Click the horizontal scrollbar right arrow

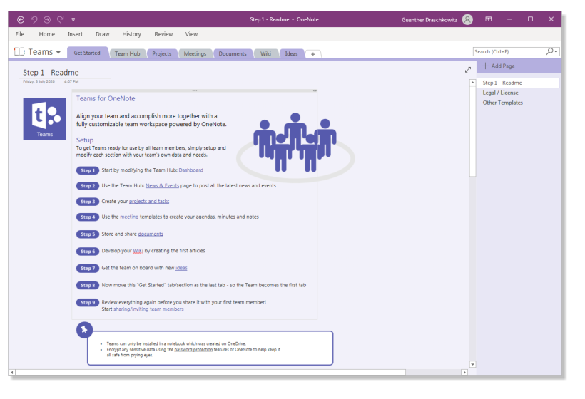pyautogui.click(x=464, y=372)
